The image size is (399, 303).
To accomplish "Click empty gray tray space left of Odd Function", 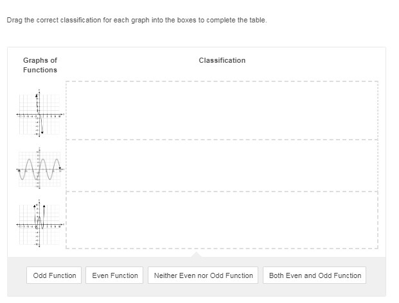I will point(18,275).
